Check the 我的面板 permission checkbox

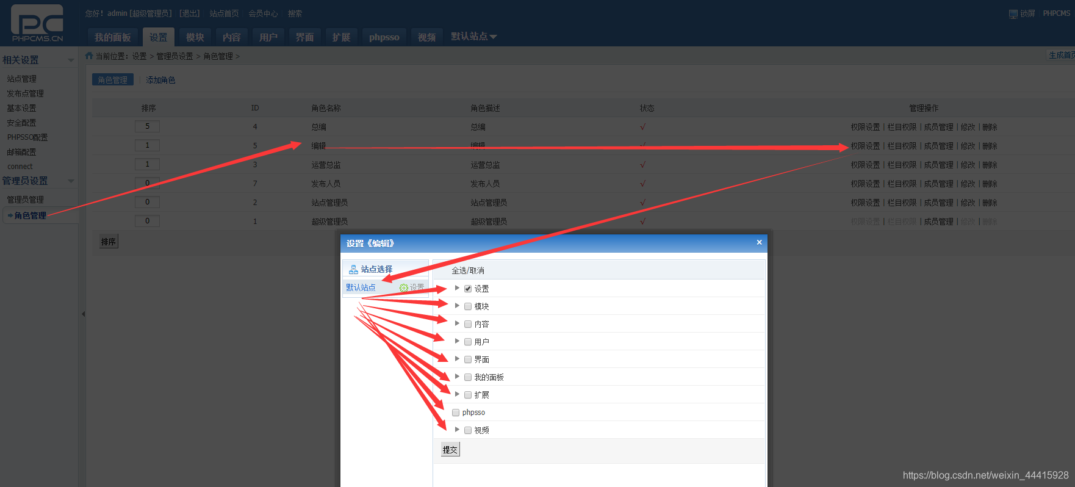[x=468, y=377]
